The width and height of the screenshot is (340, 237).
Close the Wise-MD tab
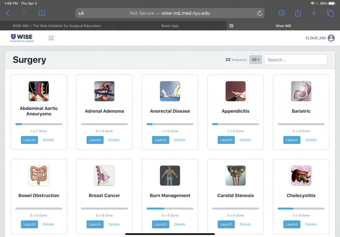(231, 26)
